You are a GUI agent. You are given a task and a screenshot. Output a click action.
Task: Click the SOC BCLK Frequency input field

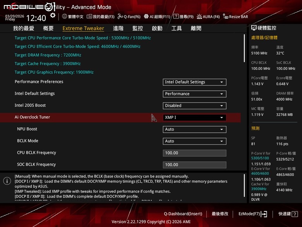pyautogui.click(x=194, y=165)
